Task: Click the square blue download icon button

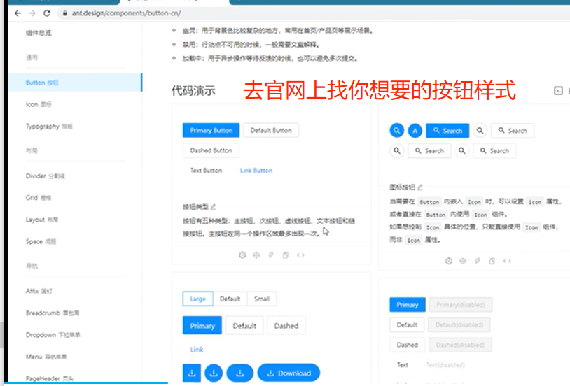Action: [192, 373]
